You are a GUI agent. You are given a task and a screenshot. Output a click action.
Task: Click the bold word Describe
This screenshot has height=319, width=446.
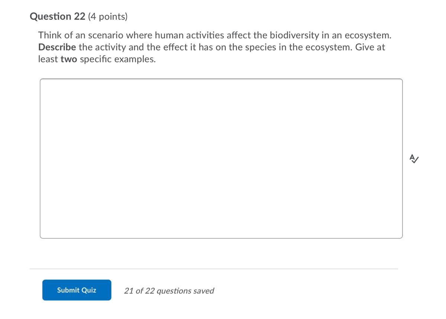point(57,47)
